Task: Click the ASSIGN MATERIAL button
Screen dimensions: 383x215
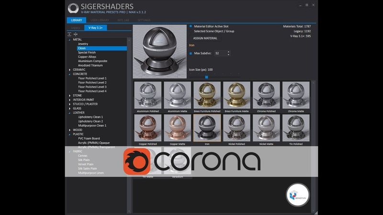Action: [205, 38]
